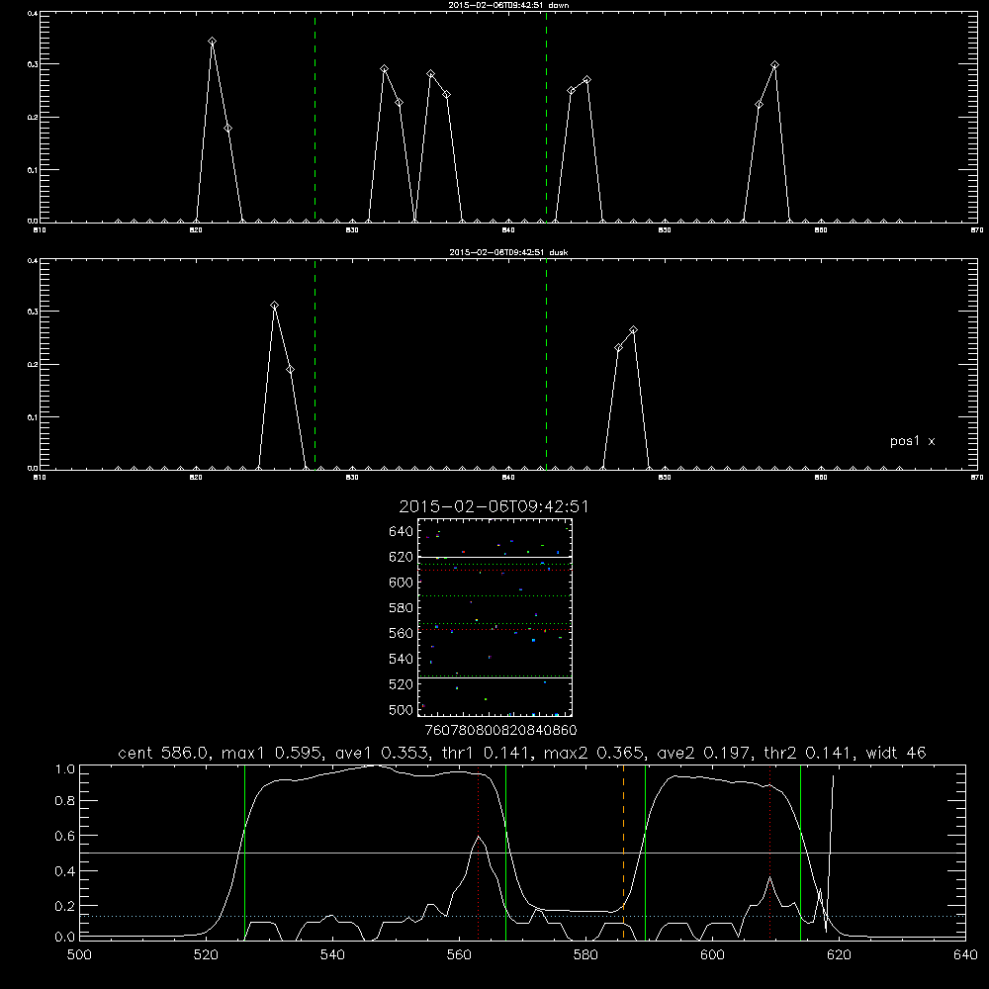Click the tallest diamond peak in dusk plot
Image resolution: width=989 pixels, height=989 pixels.
[274, 306]
